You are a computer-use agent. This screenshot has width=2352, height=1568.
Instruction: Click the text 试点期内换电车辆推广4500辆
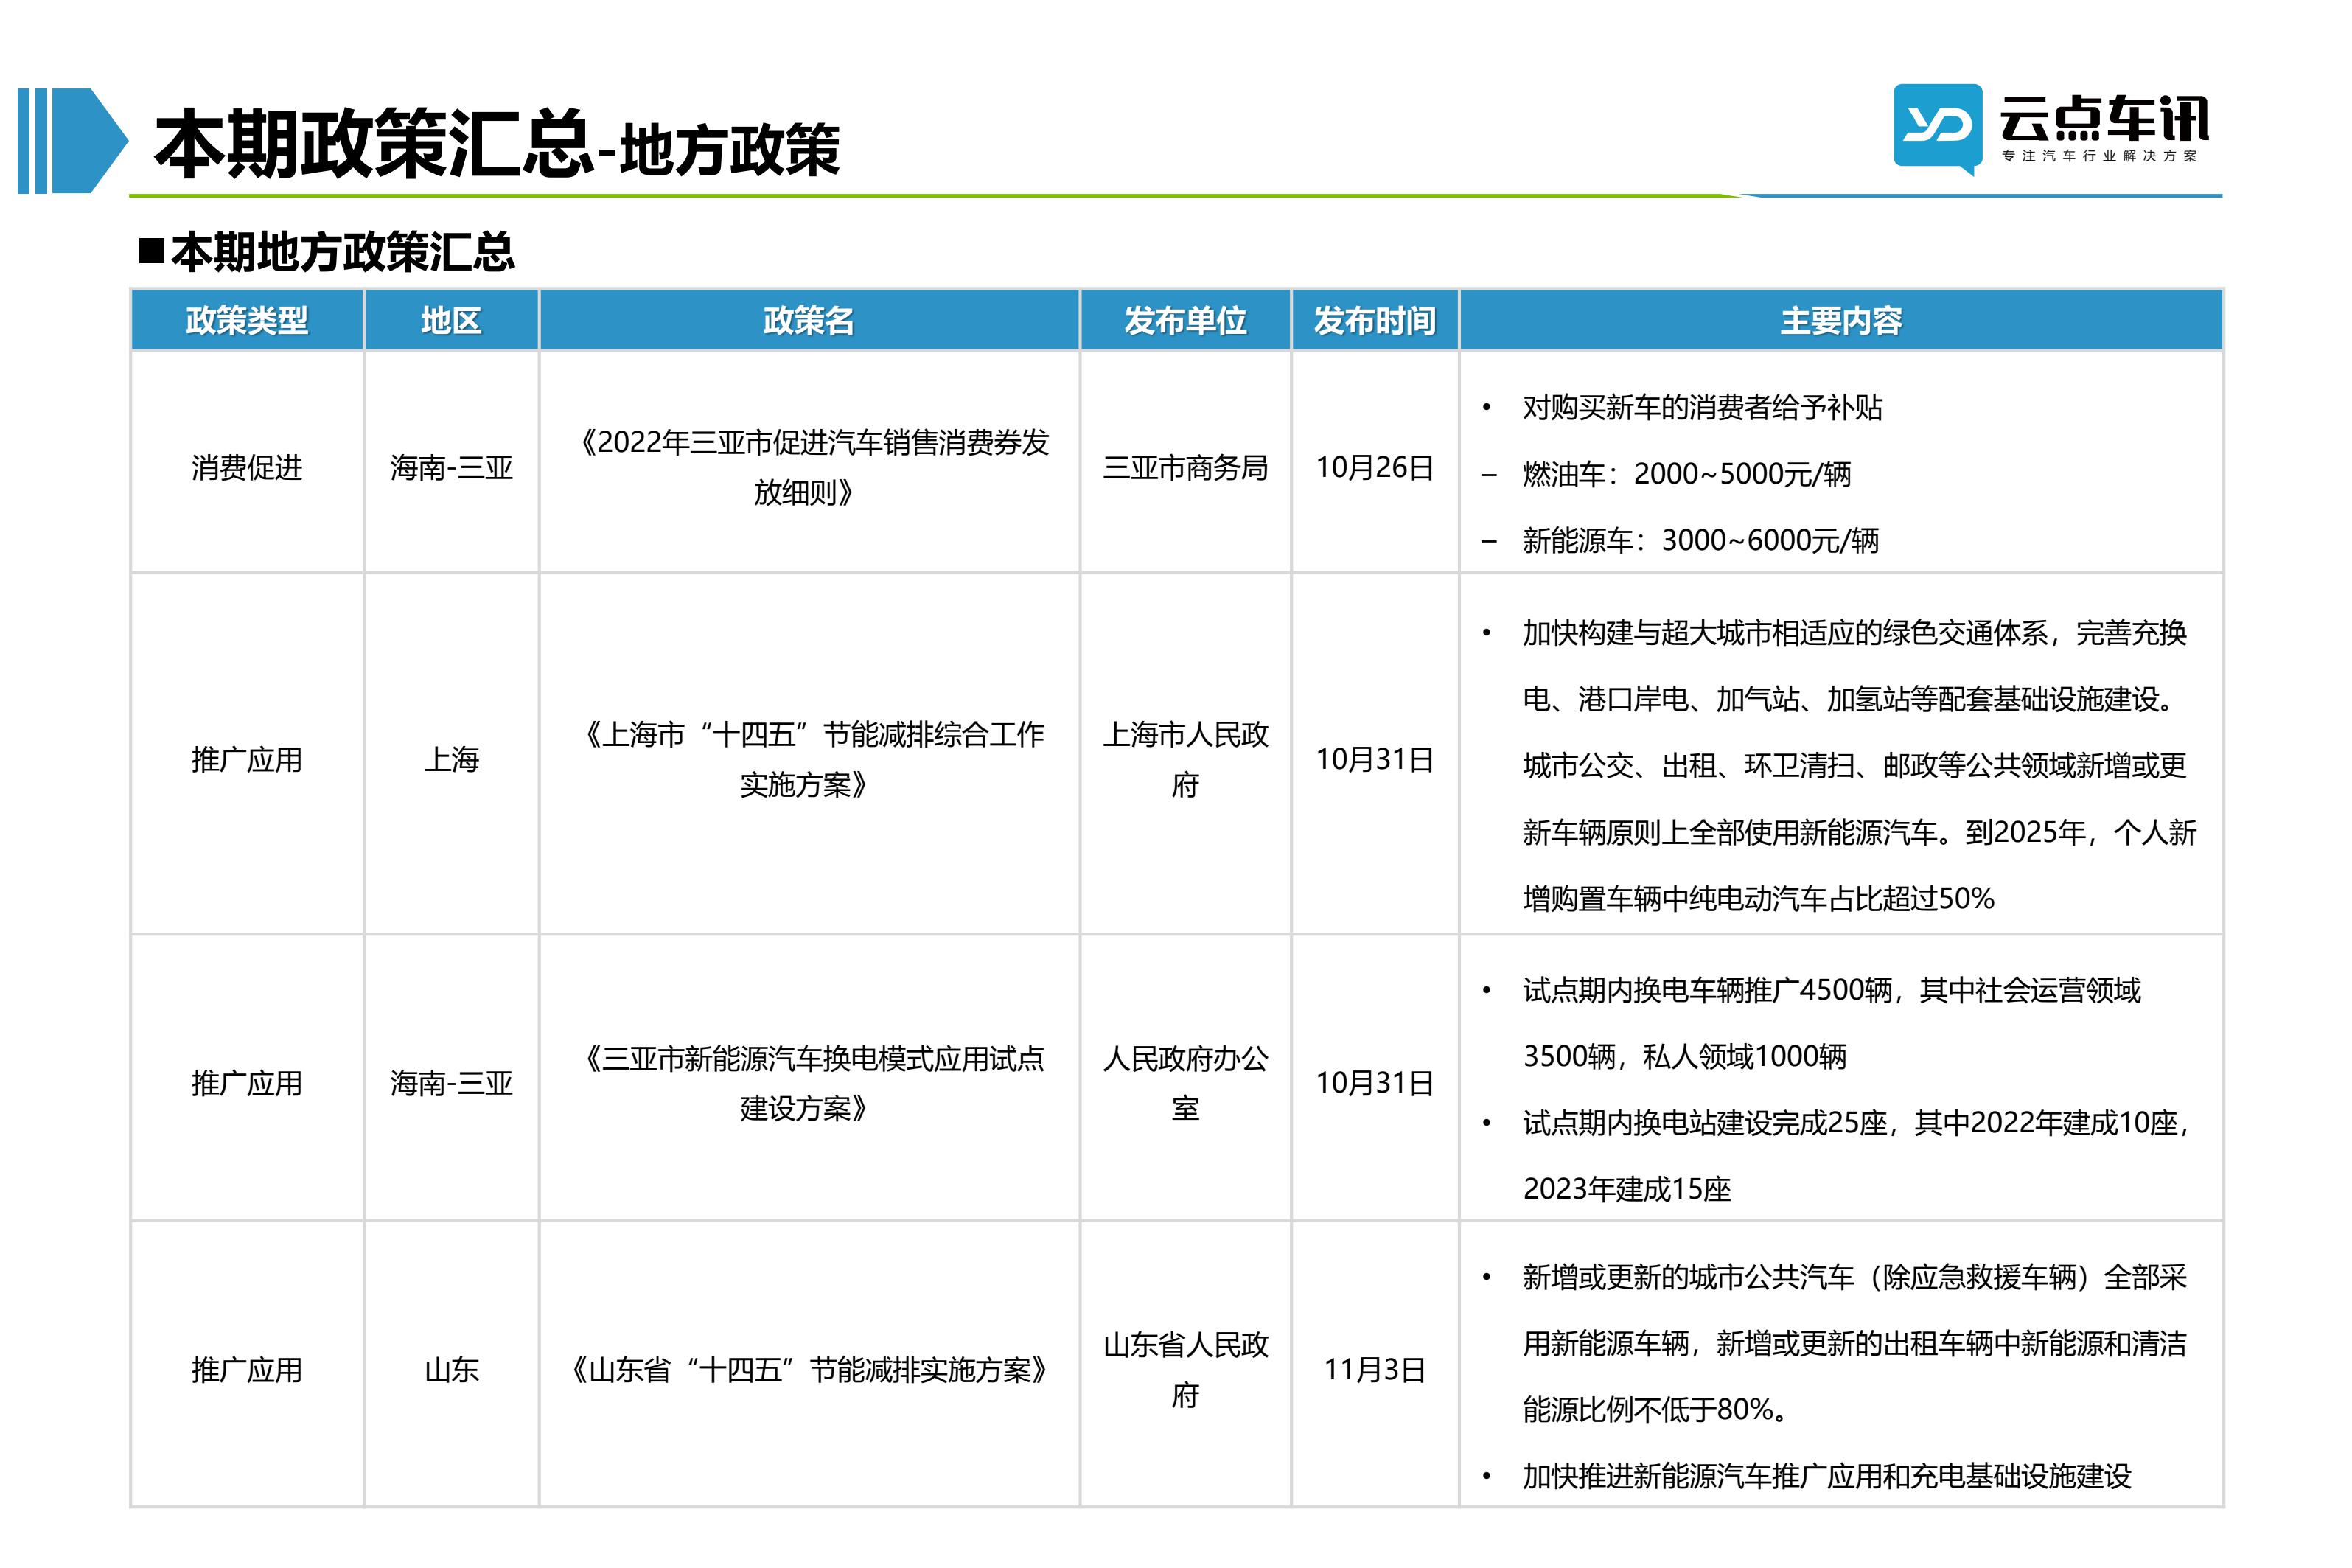[x=1706, y=990]
